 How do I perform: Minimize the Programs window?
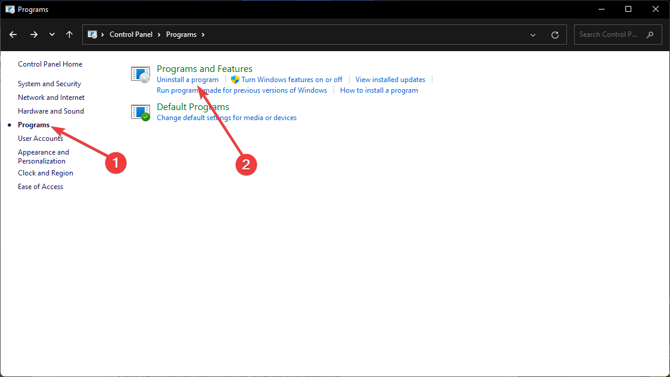[602, 9]
